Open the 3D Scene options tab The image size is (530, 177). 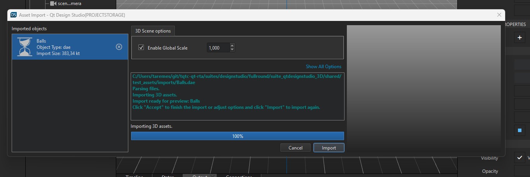coord(153,31)
